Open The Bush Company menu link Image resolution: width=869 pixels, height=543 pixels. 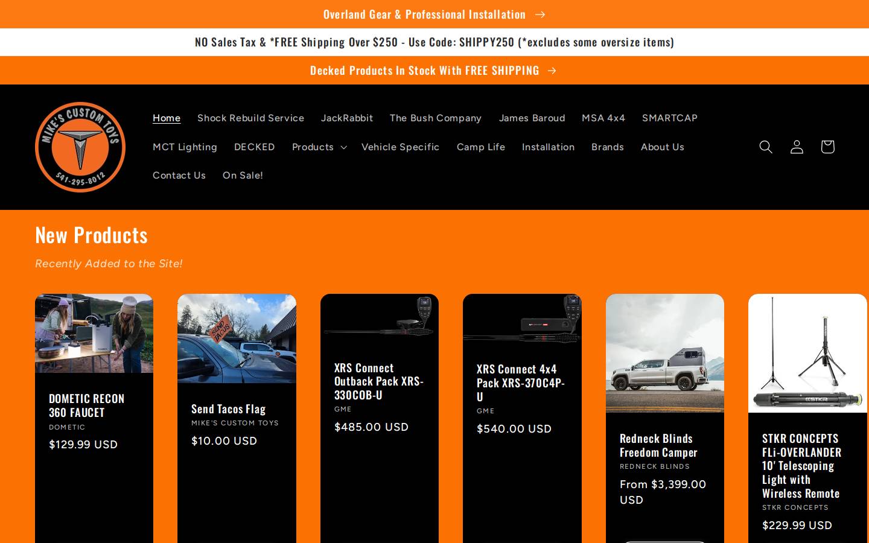436,118
